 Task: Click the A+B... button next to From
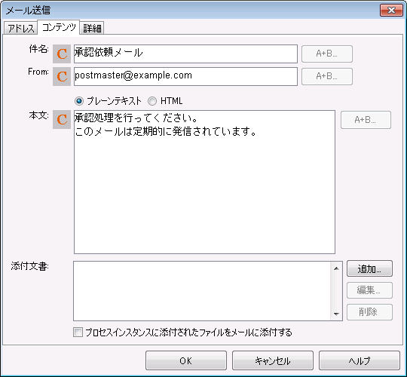click(x=327, y=76)
